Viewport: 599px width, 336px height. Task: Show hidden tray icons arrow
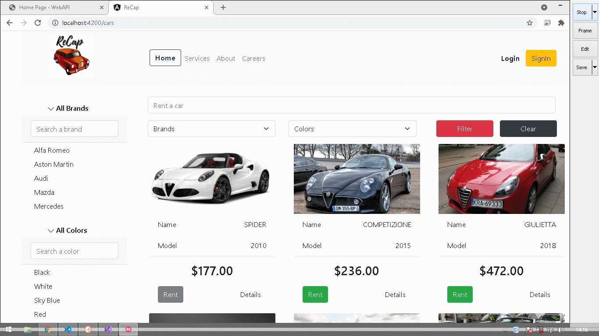pyautogui.click(x=505, y=330)
